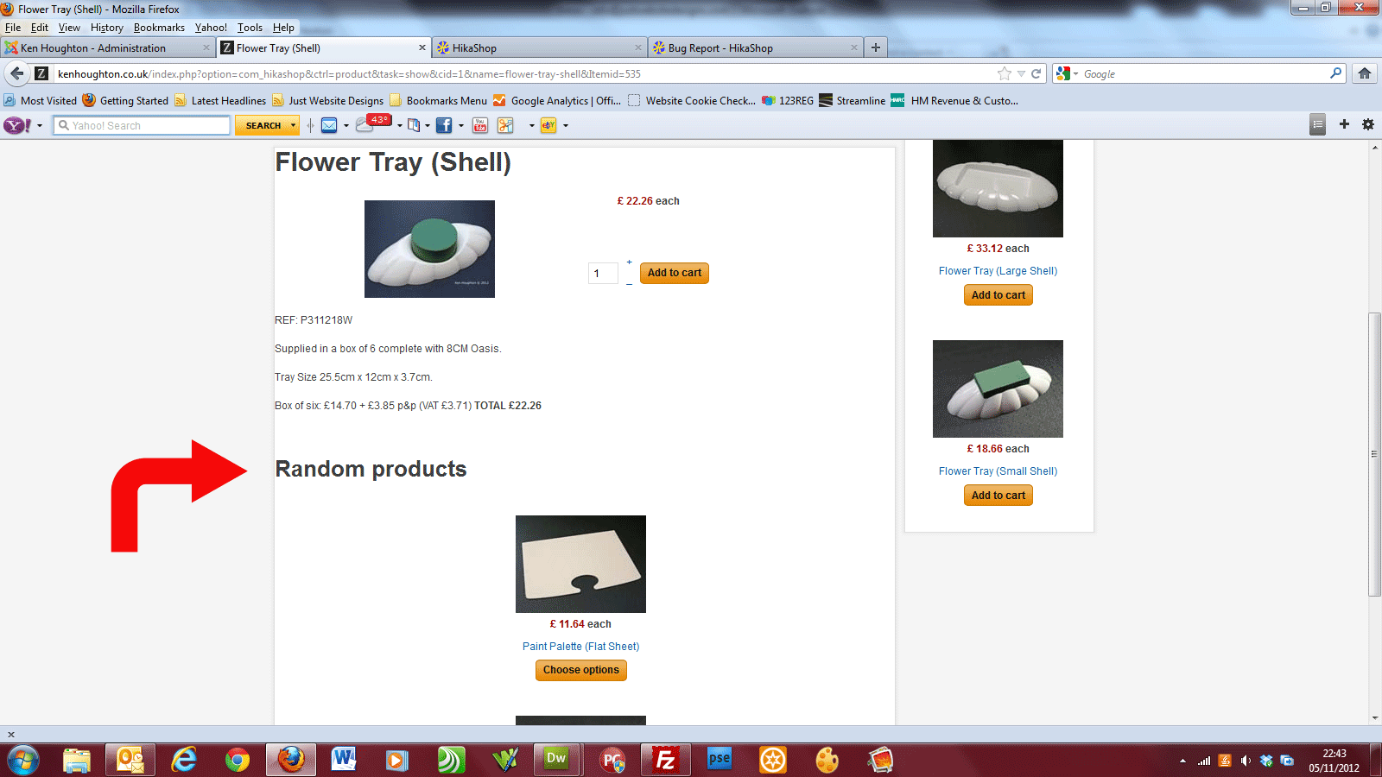
Task: Open the Yahoo toolbar mail icon
Action: click(329, 125)
